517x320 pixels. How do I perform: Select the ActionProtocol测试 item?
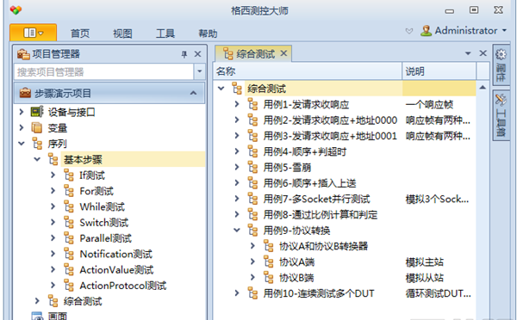click(122, 286)
